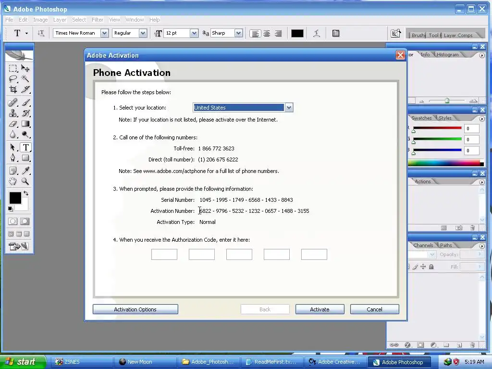Open the 12 pt font size dropdown

click(194, 33)
